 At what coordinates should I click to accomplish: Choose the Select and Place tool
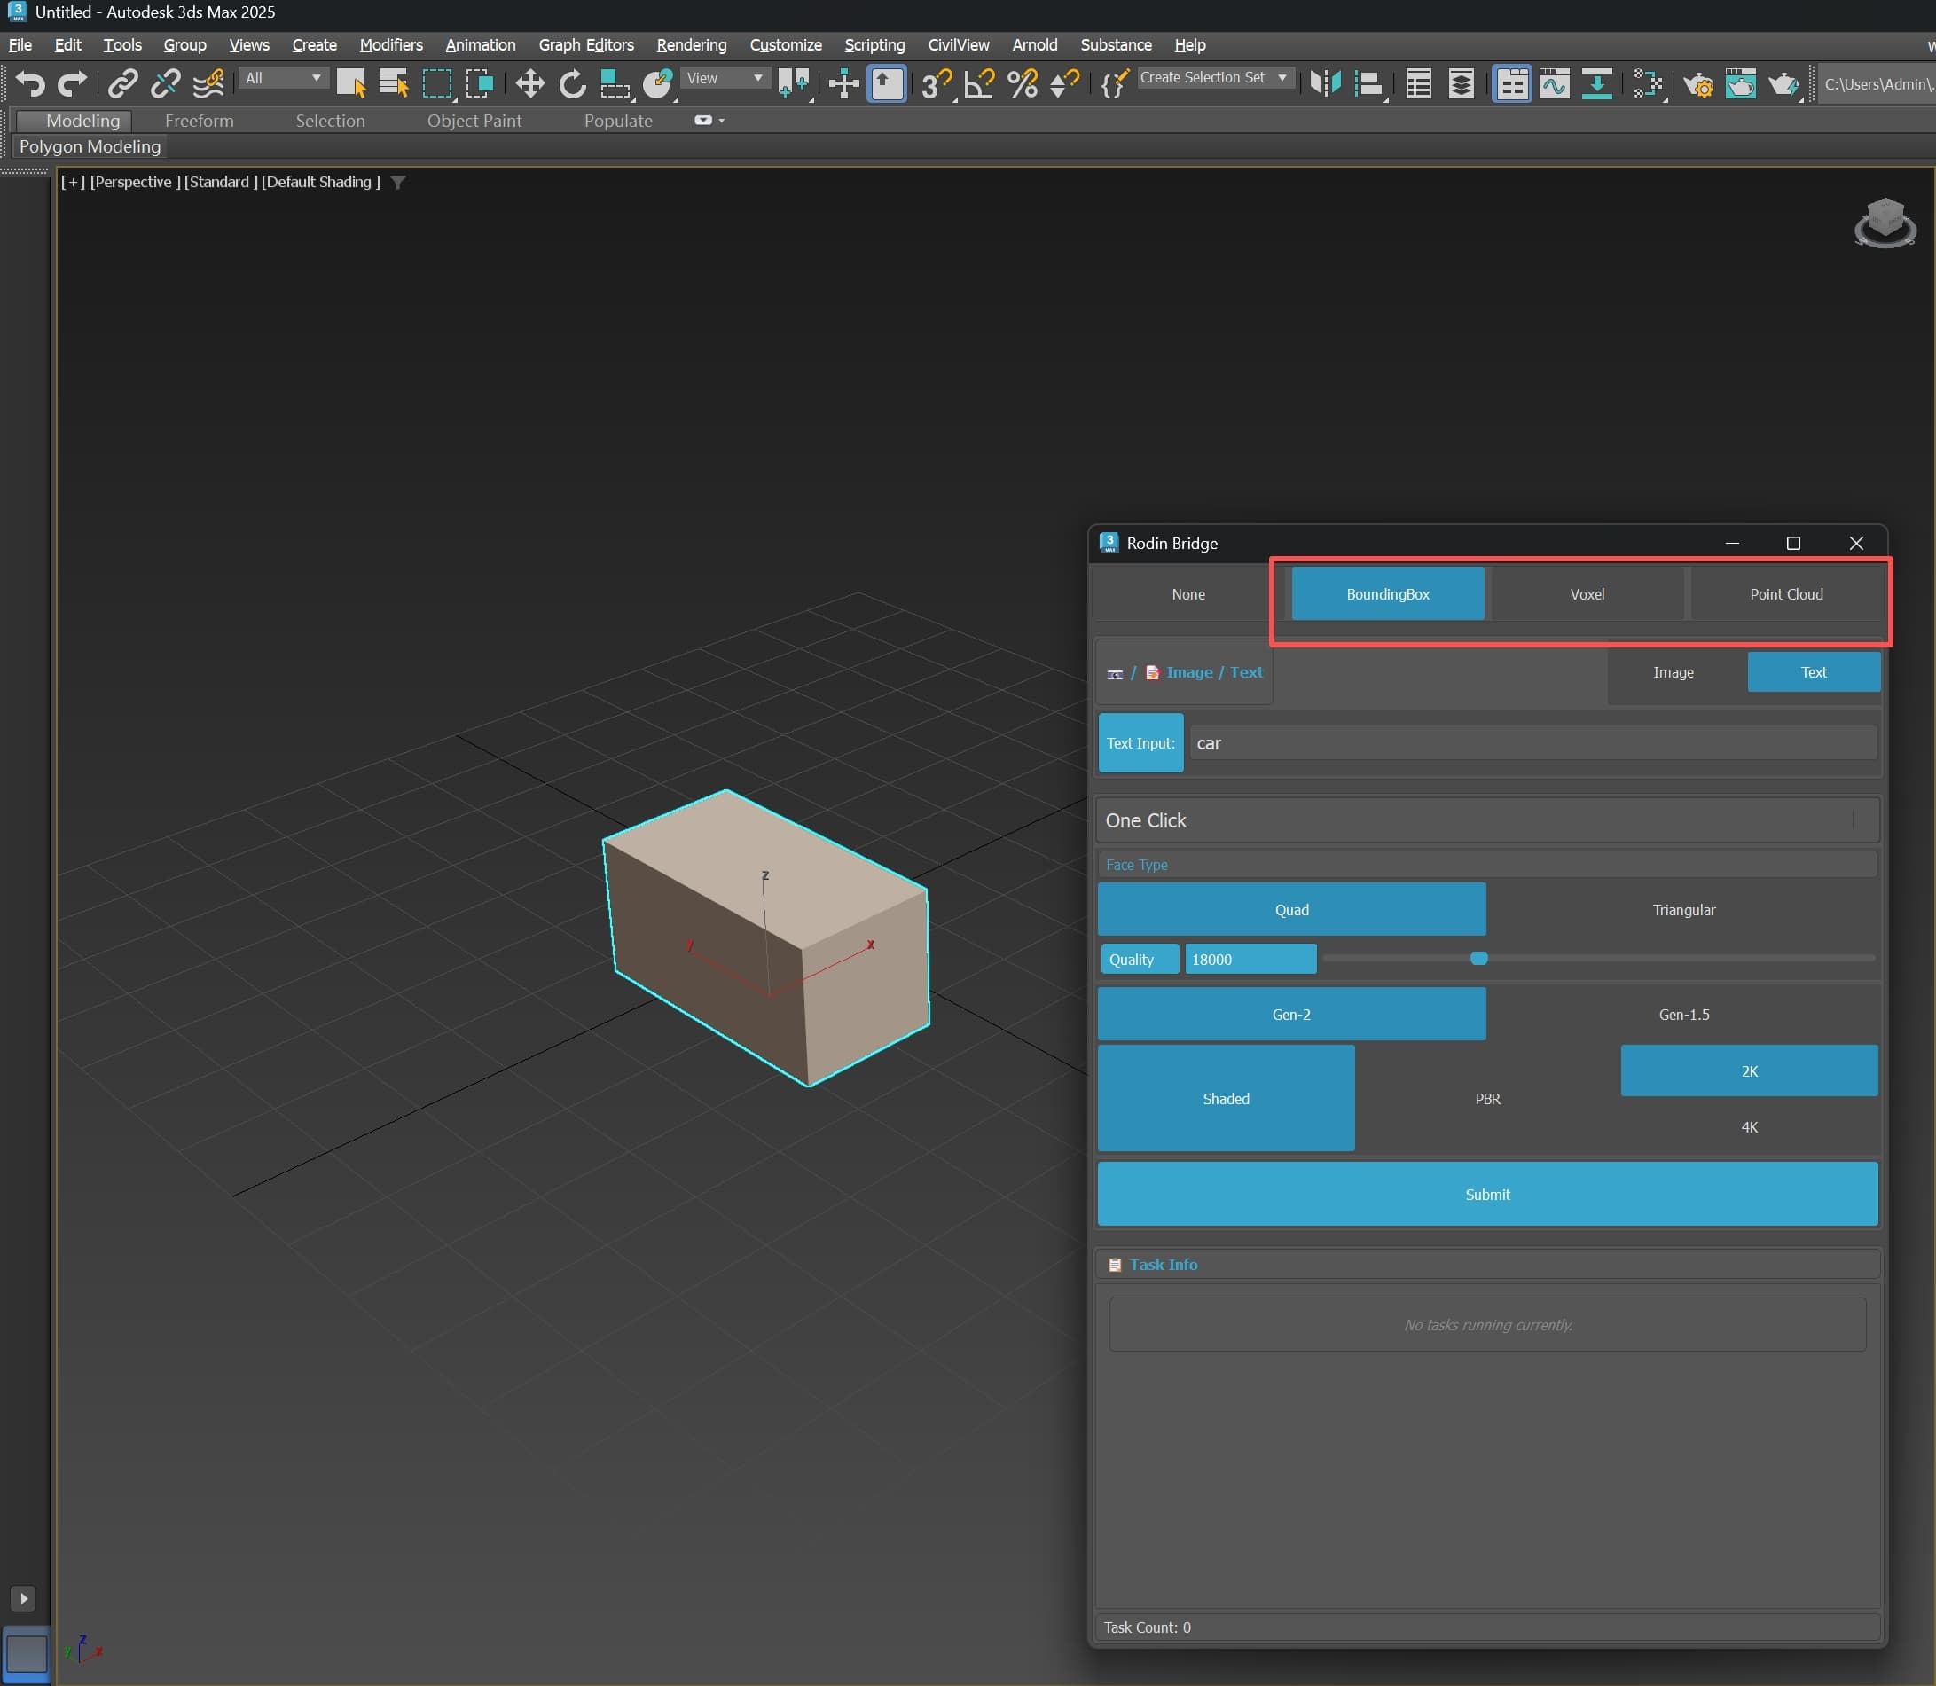(x=657, y=83)
